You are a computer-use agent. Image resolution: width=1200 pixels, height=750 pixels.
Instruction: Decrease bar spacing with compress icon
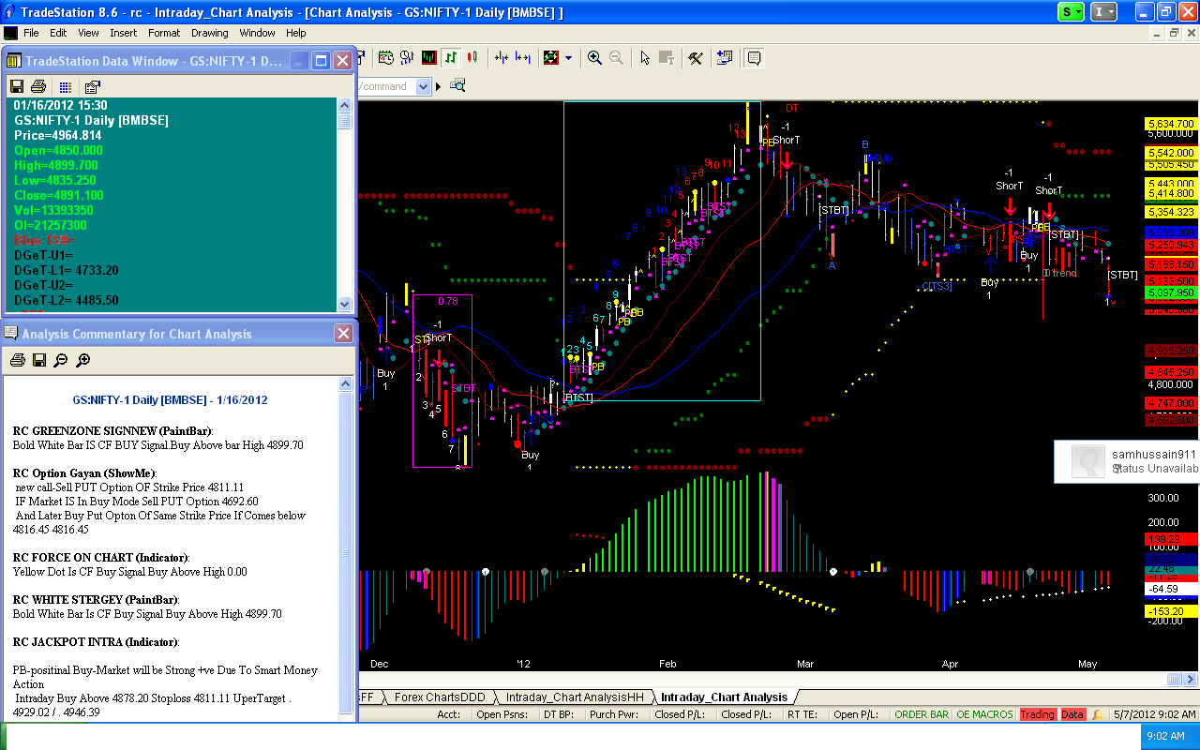click(x=502, y=58)
